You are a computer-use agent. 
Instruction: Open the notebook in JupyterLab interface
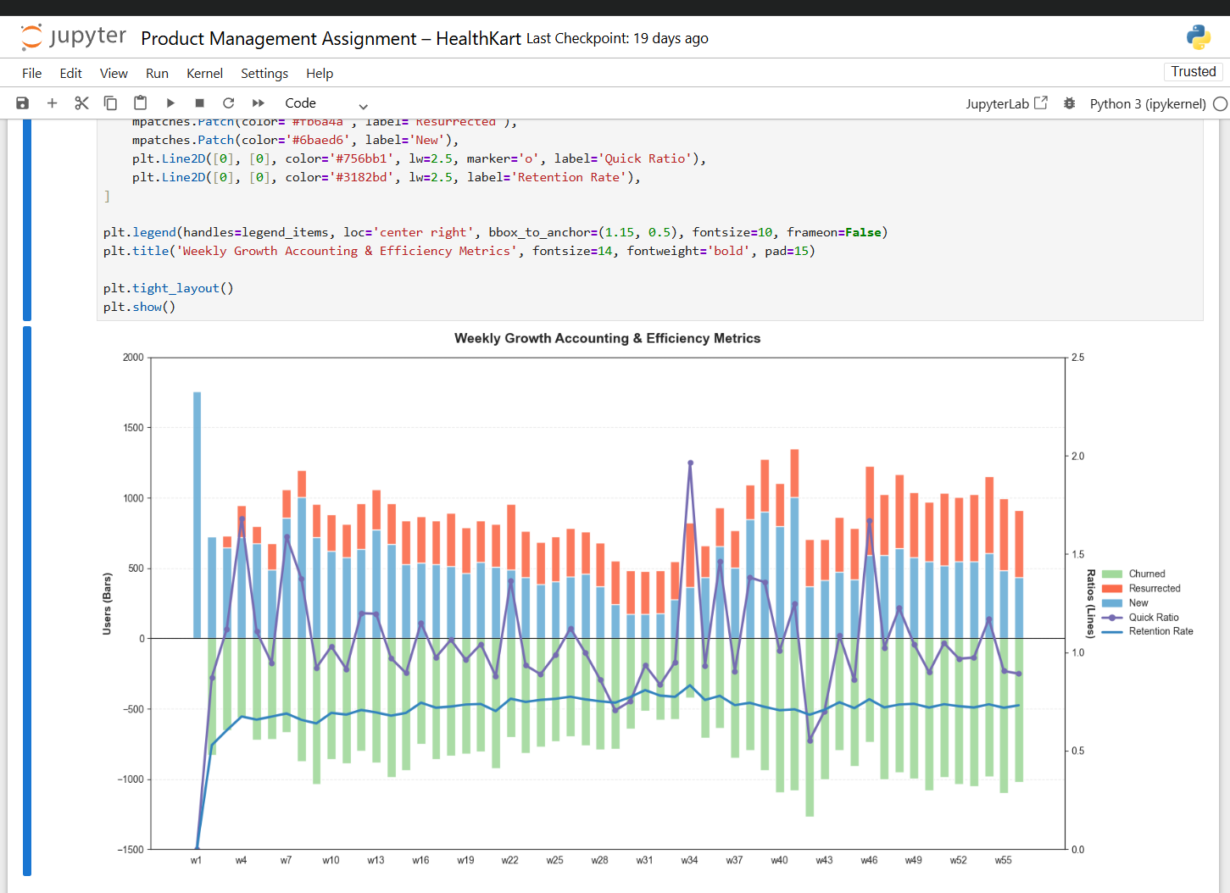1007,103
